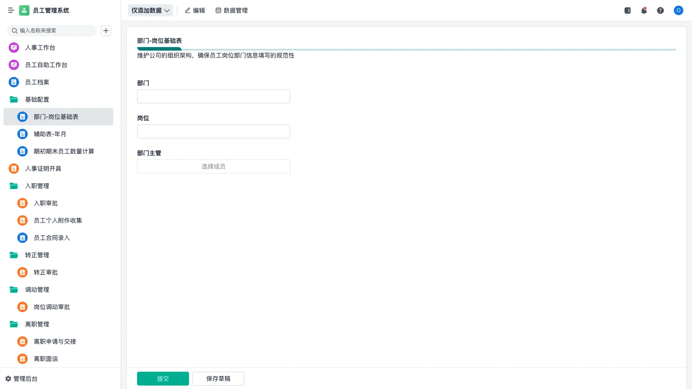Expand the 入职管理 folder group
Screen dimensions: 692x389
pos(37,186)
